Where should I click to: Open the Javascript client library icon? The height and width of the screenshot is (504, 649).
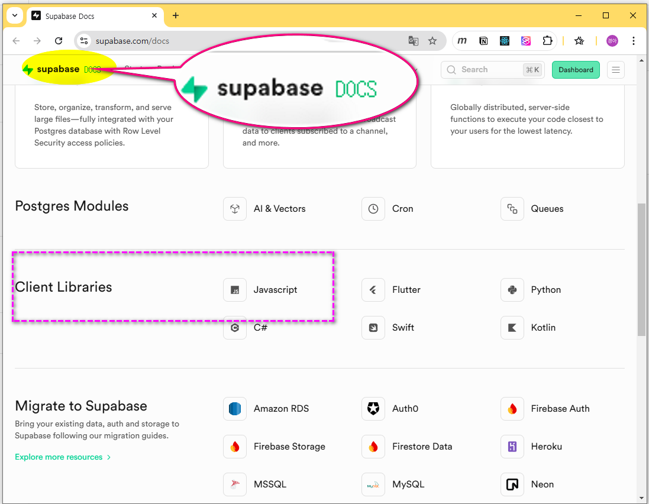235,290
